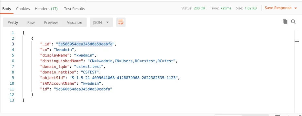Switch response view to Preview
The width and height of the screenshot is (302, 116).
pyautogui.click(x=51, y=22)
